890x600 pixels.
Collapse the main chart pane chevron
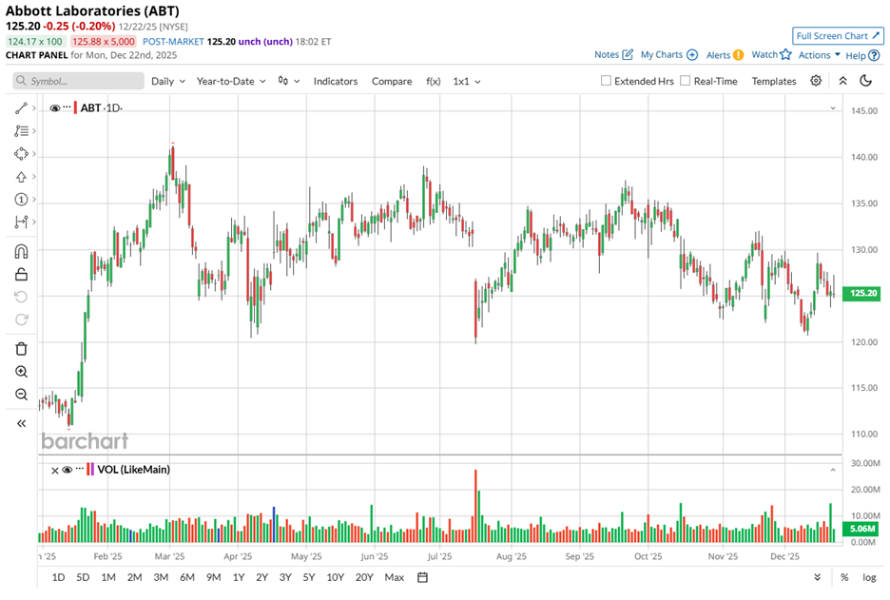tap(833, 107)
